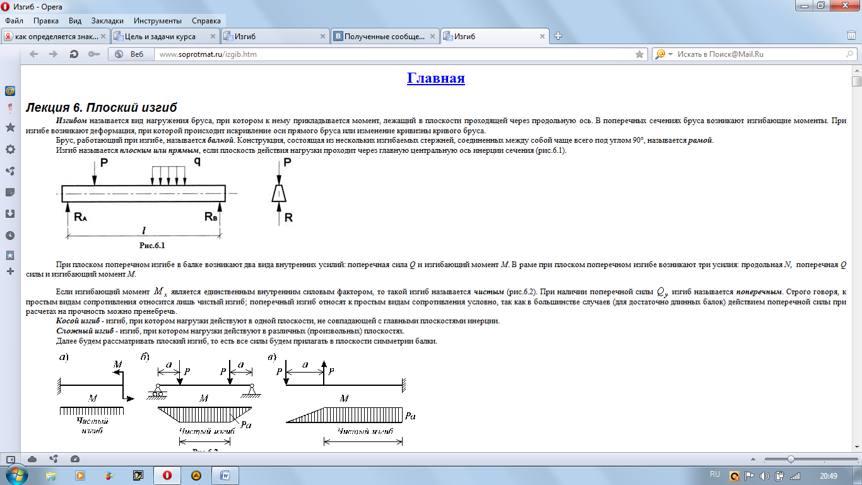The image size is (862, 485).
Task: Open the Mail.Ru sidebar panel icon
Action: [x=10, y=91]
